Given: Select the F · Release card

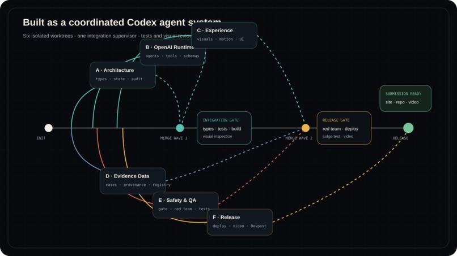Looking at the screenshot, I should click(x=240, y=222).
